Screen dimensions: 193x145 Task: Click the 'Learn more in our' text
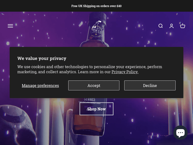(x=94, y=72)
